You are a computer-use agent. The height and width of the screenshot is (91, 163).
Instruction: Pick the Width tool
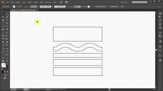[3, 36]
